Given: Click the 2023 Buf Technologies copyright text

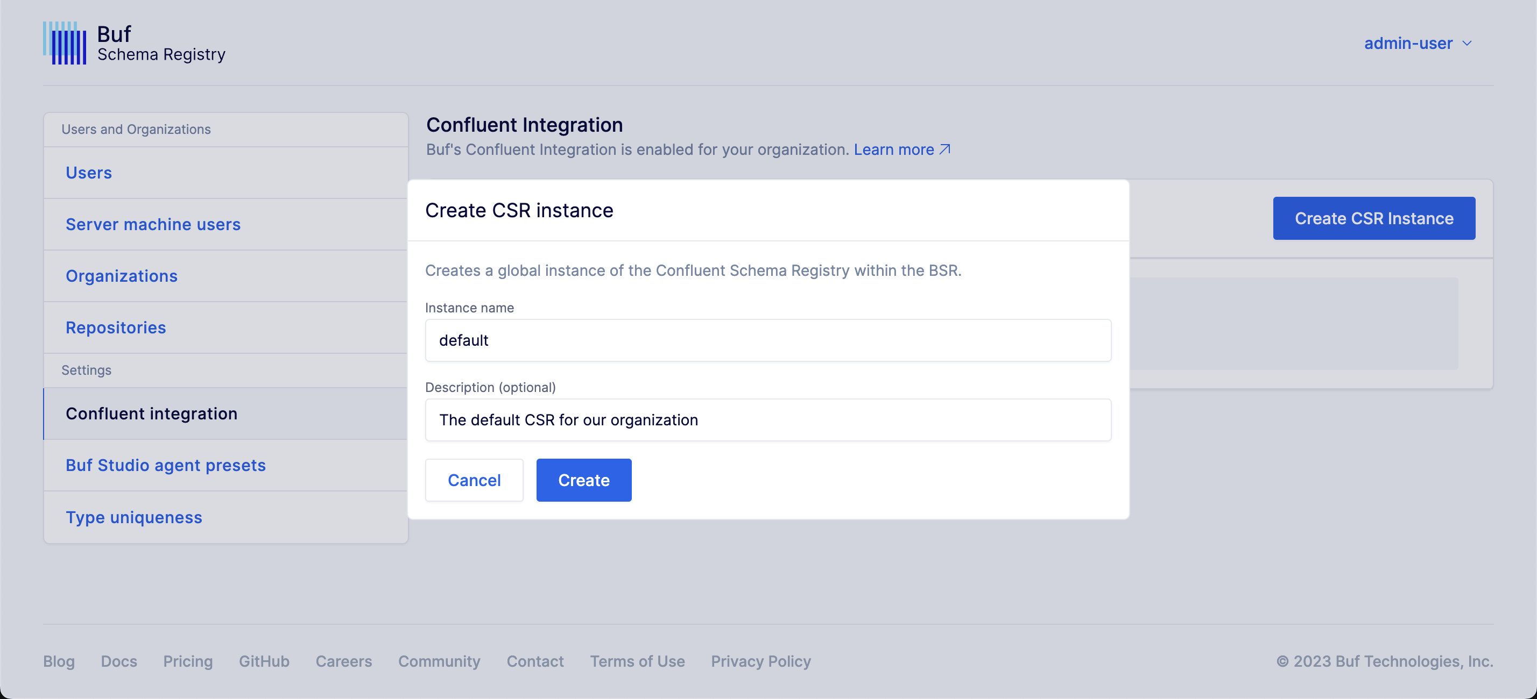Looking at the screenshot, I should tap(1384, 661).
